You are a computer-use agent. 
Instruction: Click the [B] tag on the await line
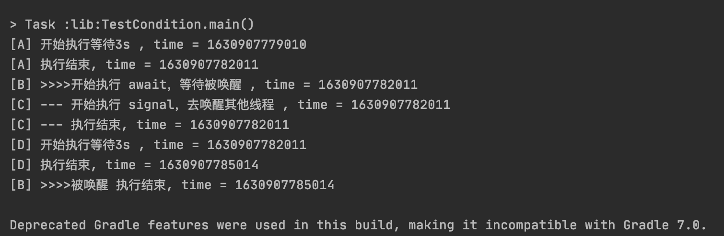(x=21, y=85)
